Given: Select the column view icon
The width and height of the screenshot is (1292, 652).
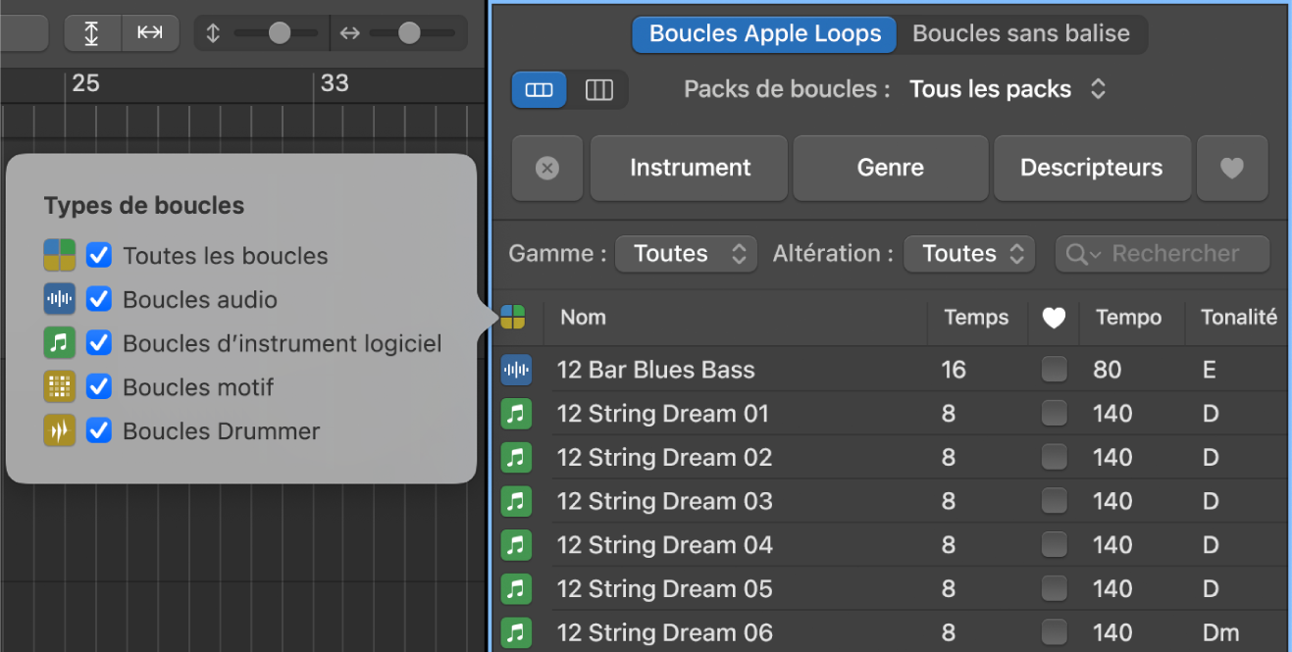Looking at the screenshot, I should tap(598, 90).
